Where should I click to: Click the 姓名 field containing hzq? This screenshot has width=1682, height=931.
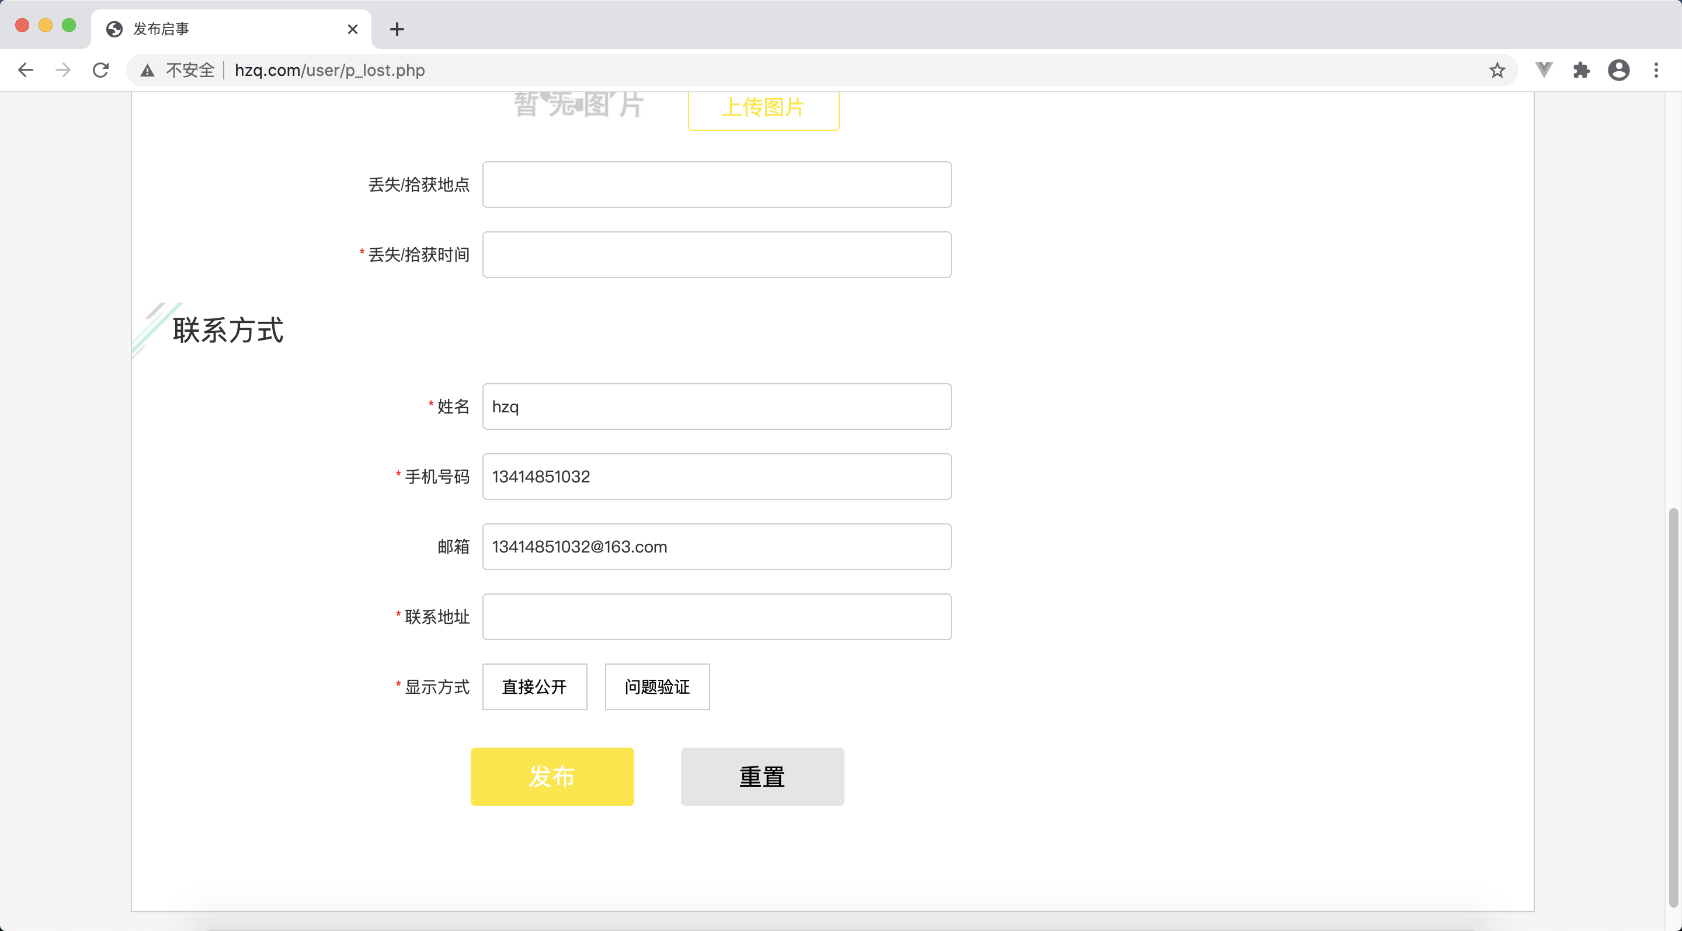(x=716, y=407)
